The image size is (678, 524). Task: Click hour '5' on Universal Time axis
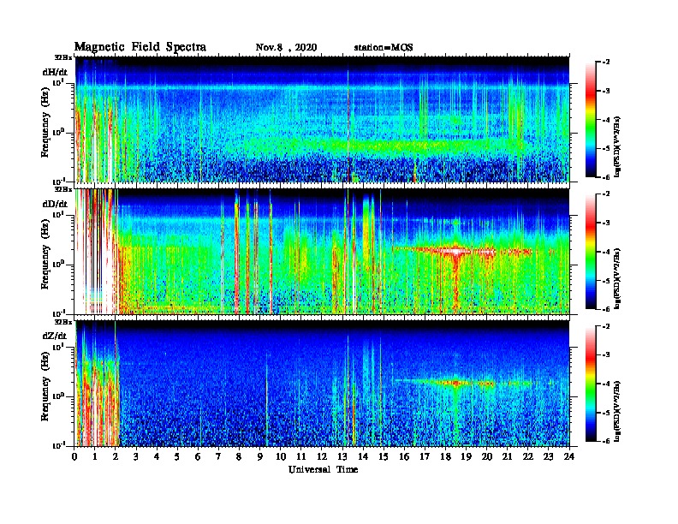pyautogui.click(x=177, y=456)
